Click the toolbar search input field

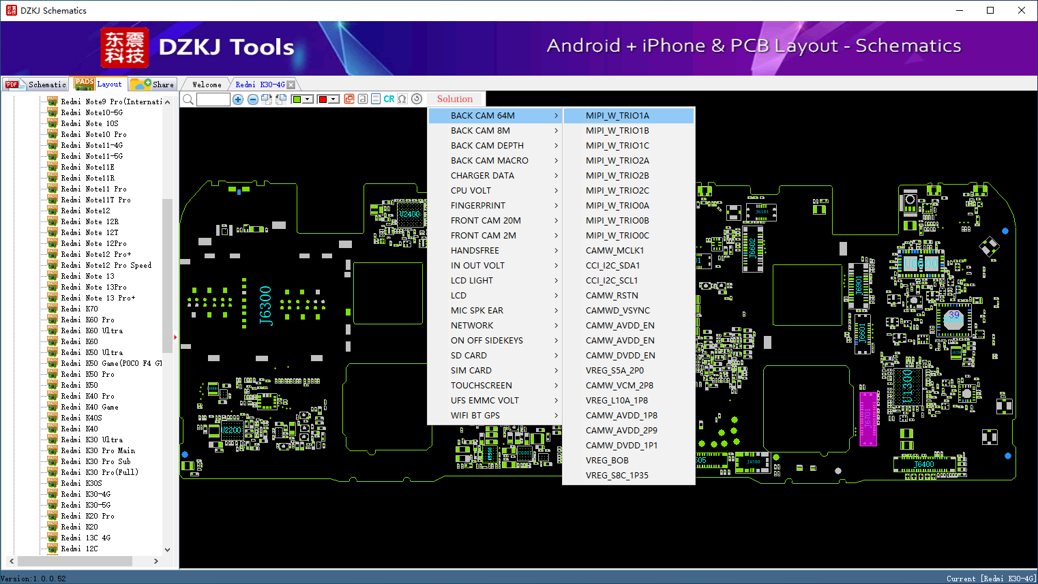[213, 99]
